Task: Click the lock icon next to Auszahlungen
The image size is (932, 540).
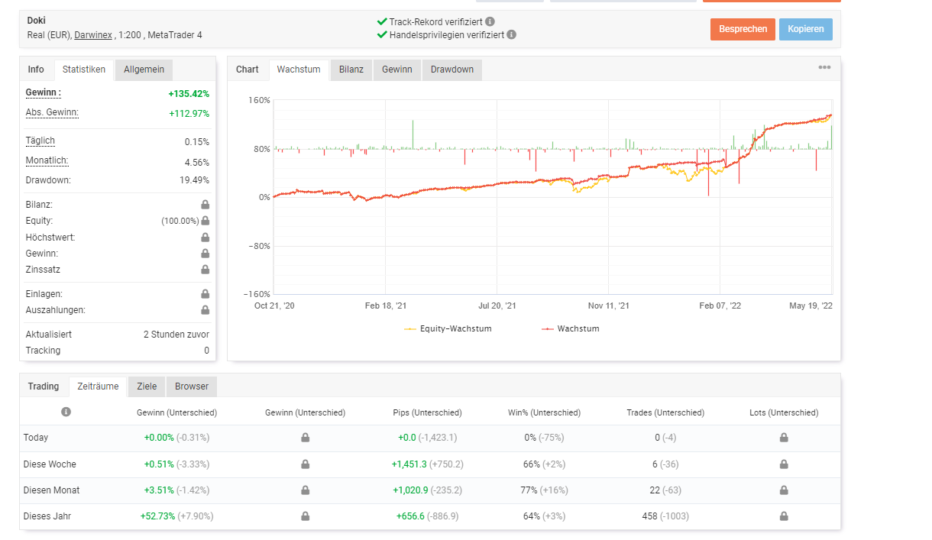Action: pos(205,310)
